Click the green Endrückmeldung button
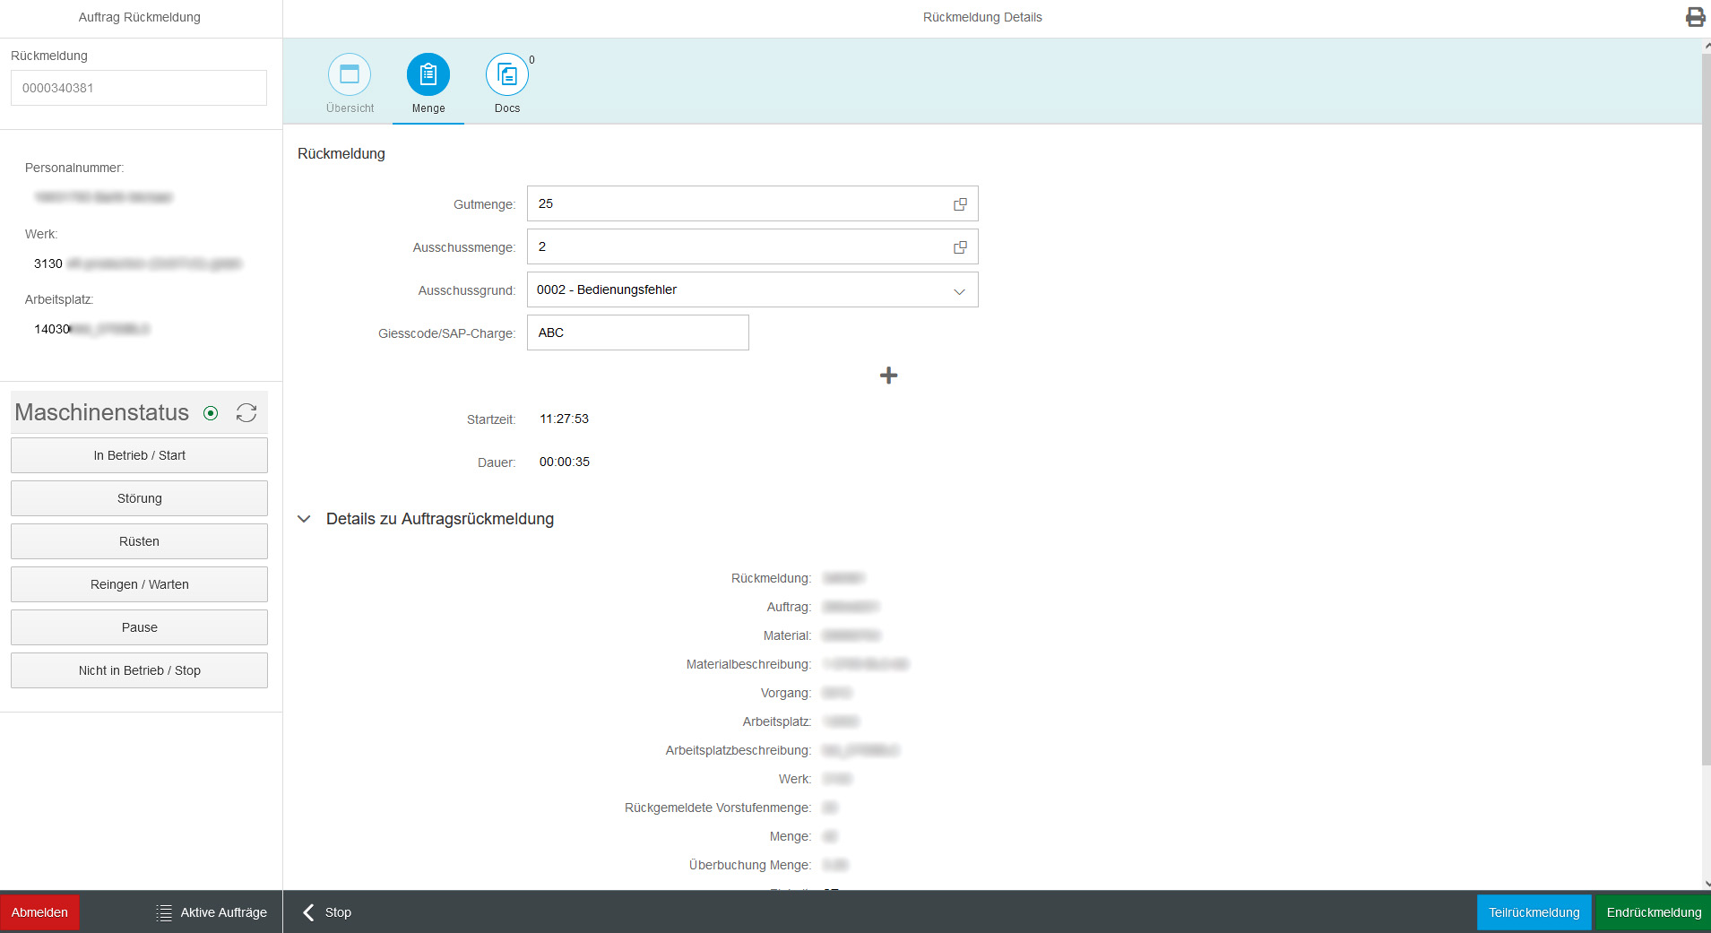The height and width of the screenshot is (933, 1711). pos(1653,912)
